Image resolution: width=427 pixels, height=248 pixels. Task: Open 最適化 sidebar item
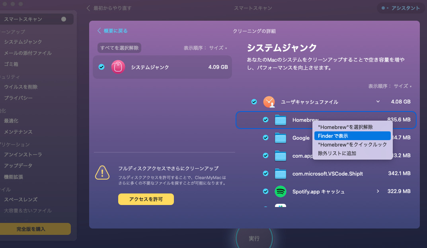point(11,121)
